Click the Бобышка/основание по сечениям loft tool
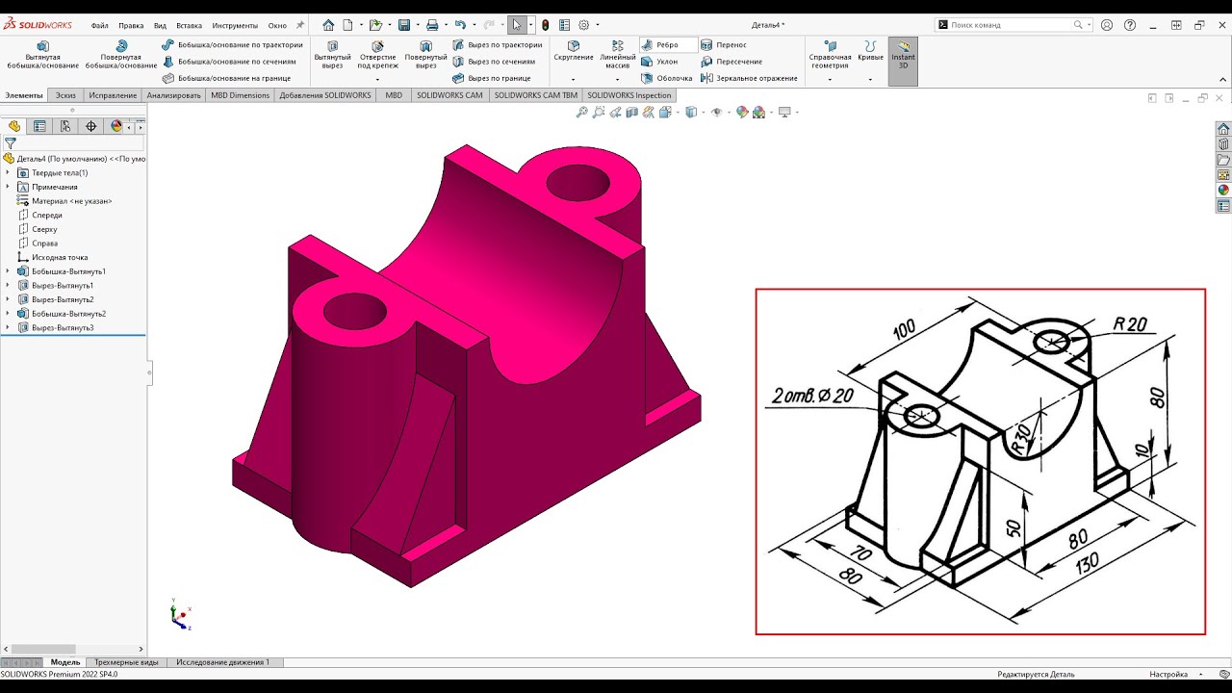This screenshot has height=693, width=1232. coord(230,62)
